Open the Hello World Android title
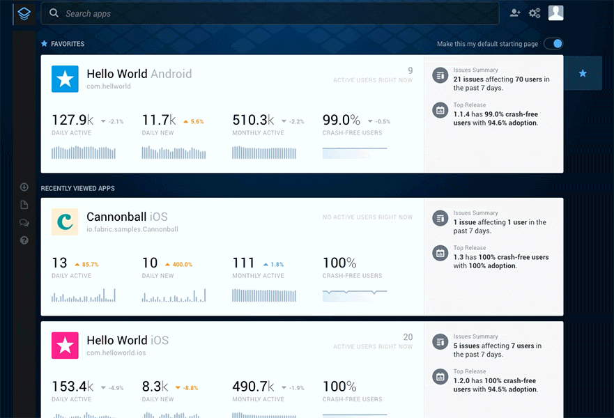This screenshot has height=418, width=614. (x=139, y=74)
